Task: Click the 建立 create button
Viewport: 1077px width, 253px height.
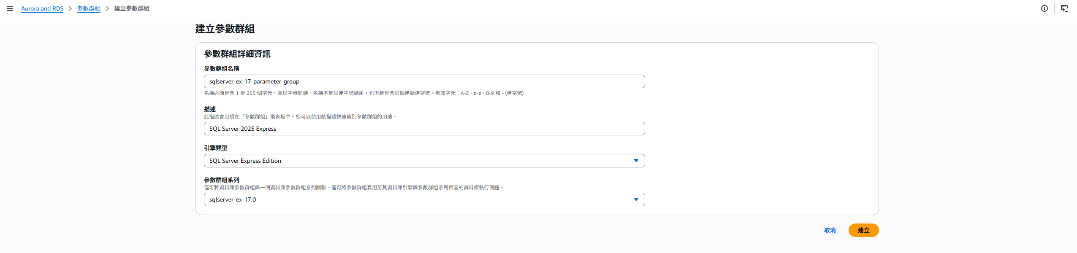Action: point(863,230)
